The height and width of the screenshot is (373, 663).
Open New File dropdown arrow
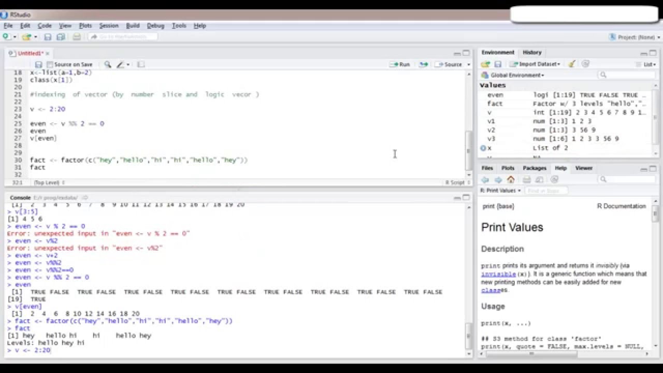[x=15, y=37]
